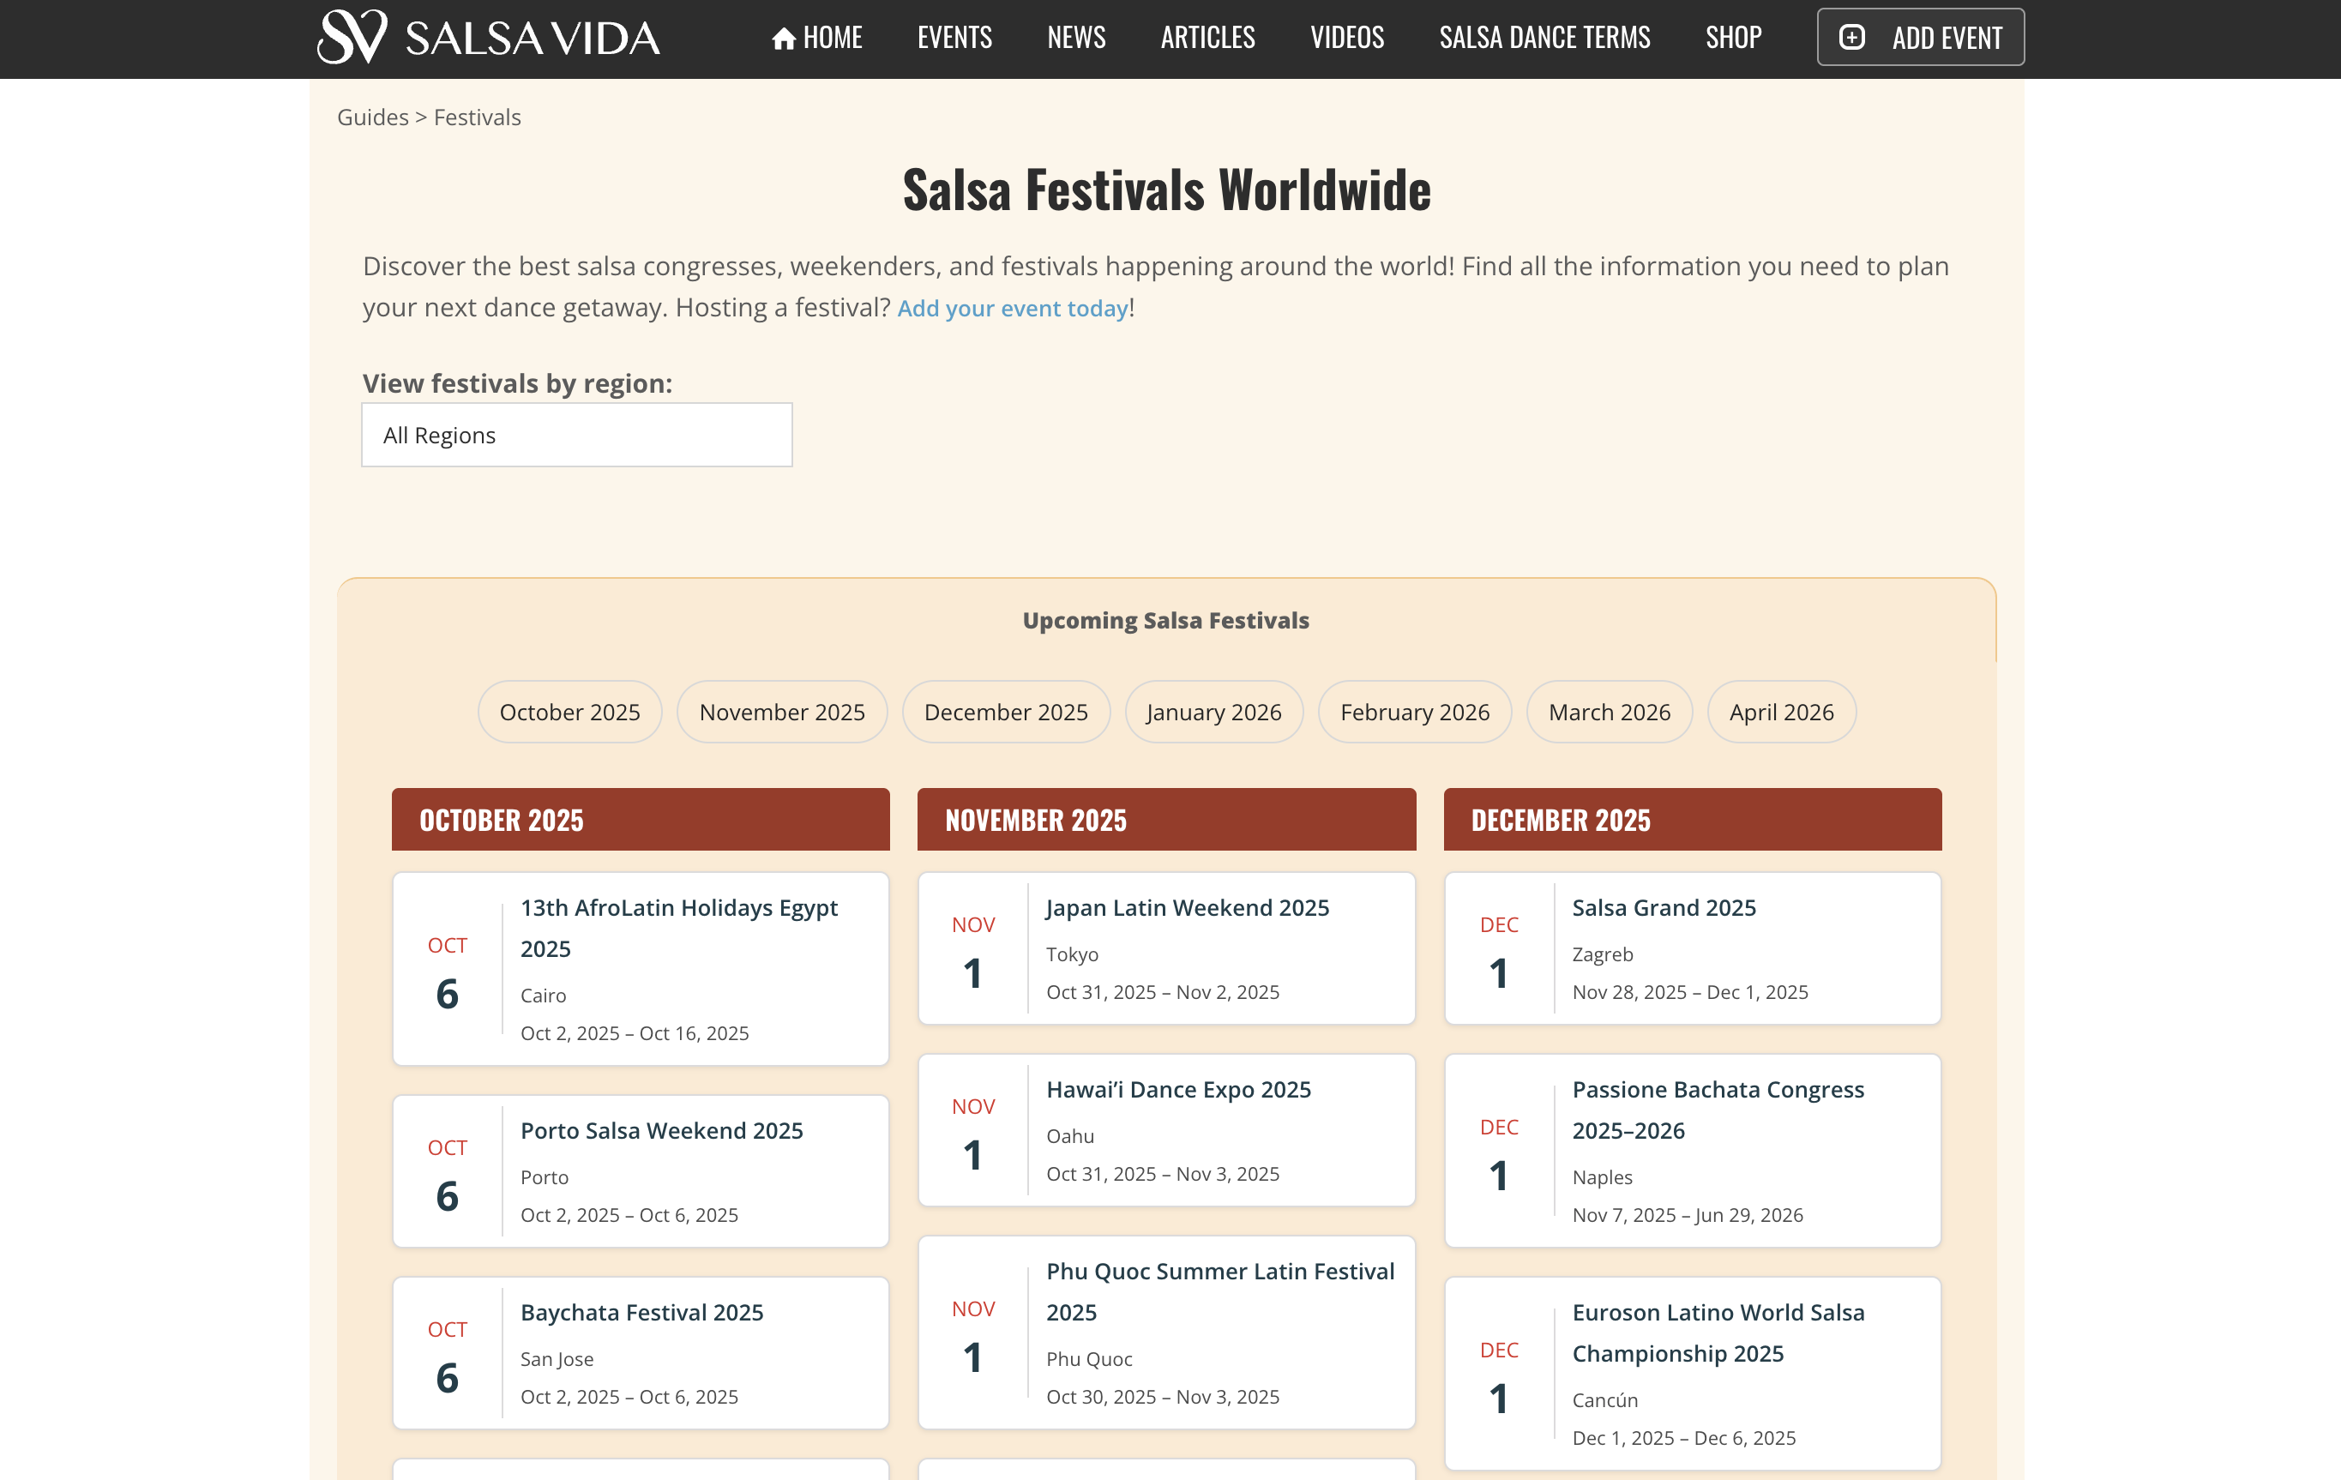The height and width of the screenshot is (1480, 2341).
Task: Open Salsa Dance Terms page
Action: (x=1544, y=38)
